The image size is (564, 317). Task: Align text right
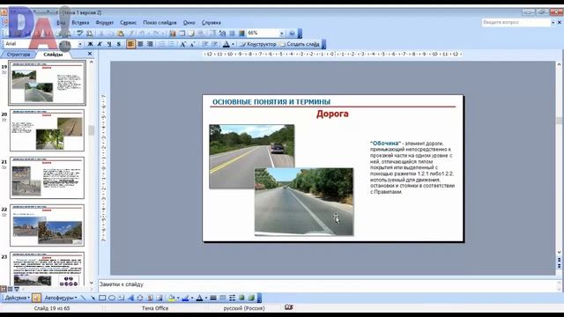click(x=150, y=44)
